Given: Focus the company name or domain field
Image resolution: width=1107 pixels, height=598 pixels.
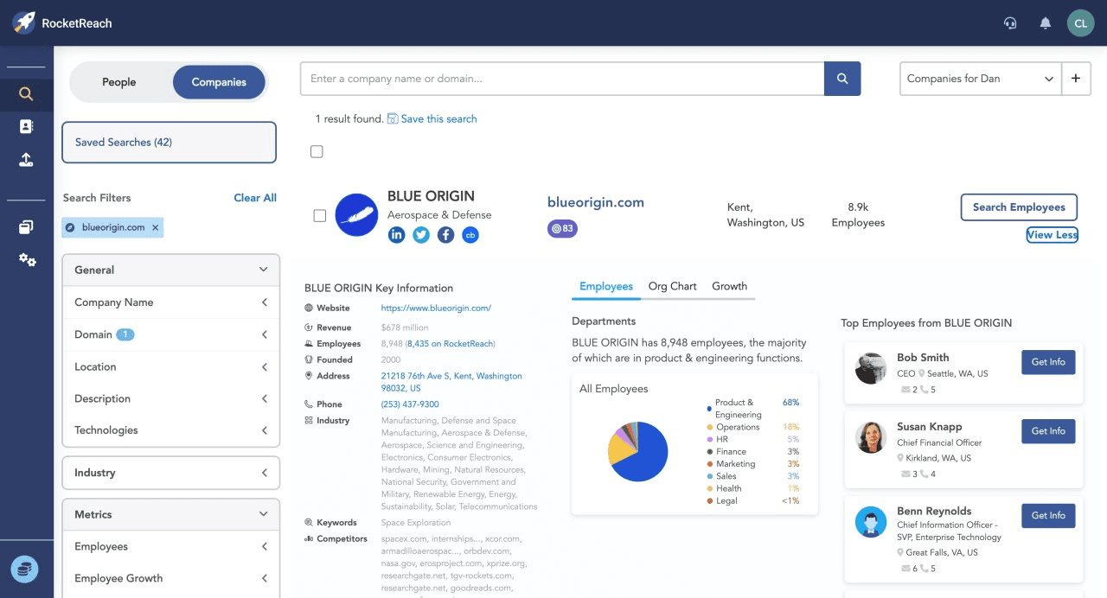Looking at the screenshot, I should [562, 79].
